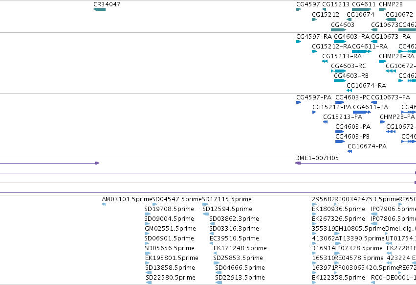
Task: Select the EK267326.5prime EST label
Action: (x=339, y=219)
